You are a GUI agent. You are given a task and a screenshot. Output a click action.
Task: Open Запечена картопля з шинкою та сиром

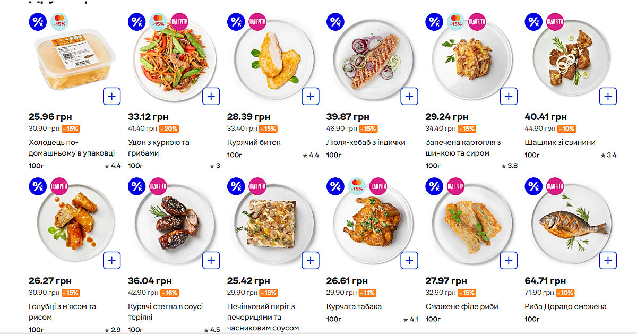click(462, 148)
